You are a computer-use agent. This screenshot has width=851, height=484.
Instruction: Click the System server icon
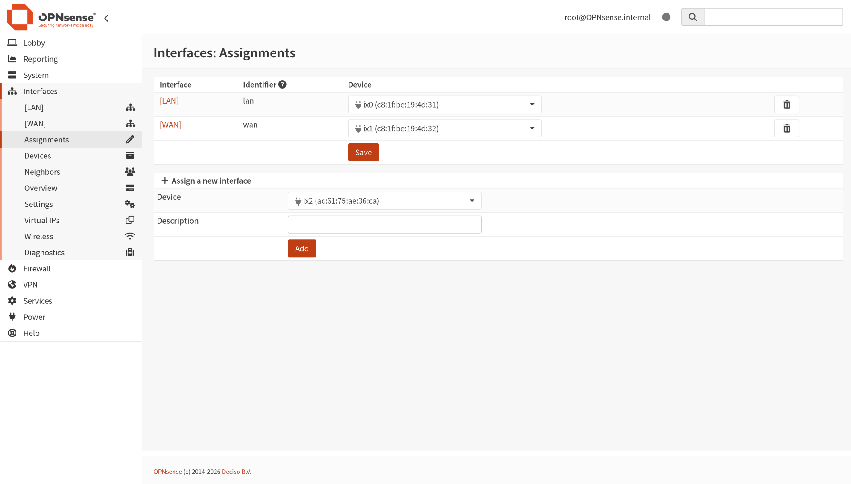(x=12, y=75)
